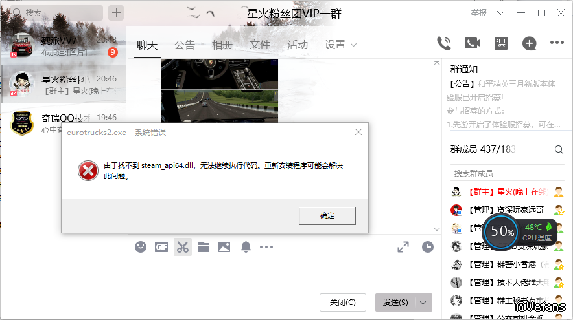Expand the message input area with arrows icon
This screenshot has height=320, width=573.
[x=403, y=247]
